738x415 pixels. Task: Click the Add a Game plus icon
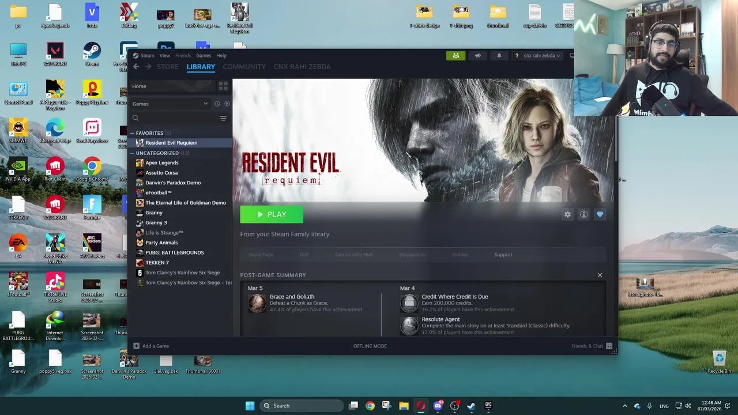(136, 346)
